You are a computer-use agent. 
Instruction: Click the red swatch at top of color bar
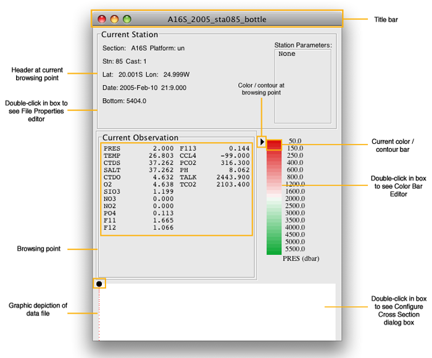click(x=274, y=145)
